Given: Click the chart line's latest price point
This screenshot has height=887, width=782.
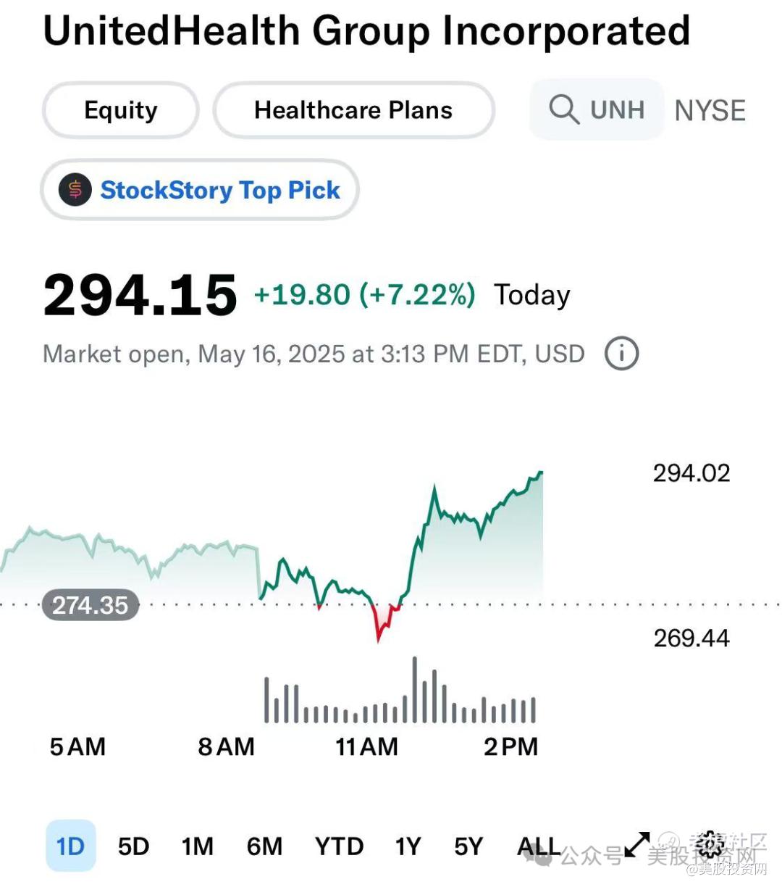Looking at the screenshot, I should pyautogui.click(x=541, y=473).
